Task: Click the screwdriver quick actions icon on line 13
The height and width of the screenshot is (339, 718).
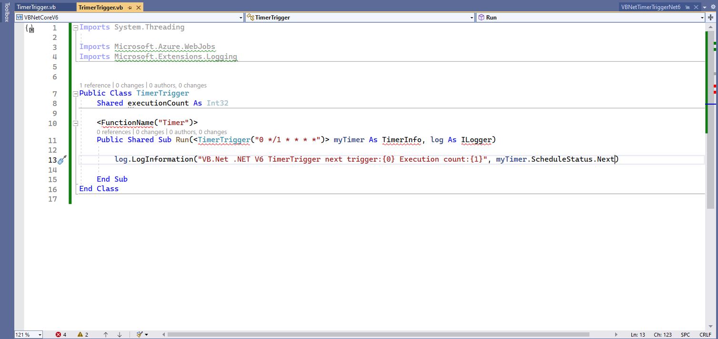Action: [x=62, y=160]
